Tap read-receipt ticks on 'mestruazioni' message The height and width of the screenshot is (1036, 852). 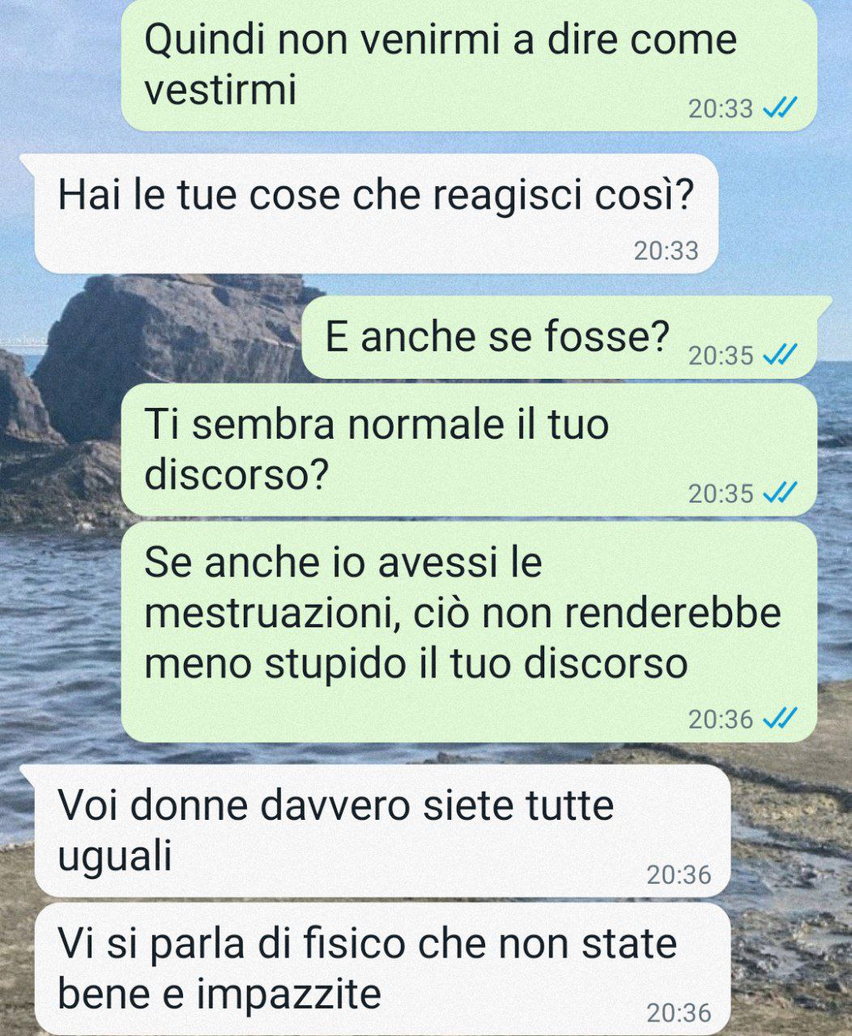pos(782,718)
